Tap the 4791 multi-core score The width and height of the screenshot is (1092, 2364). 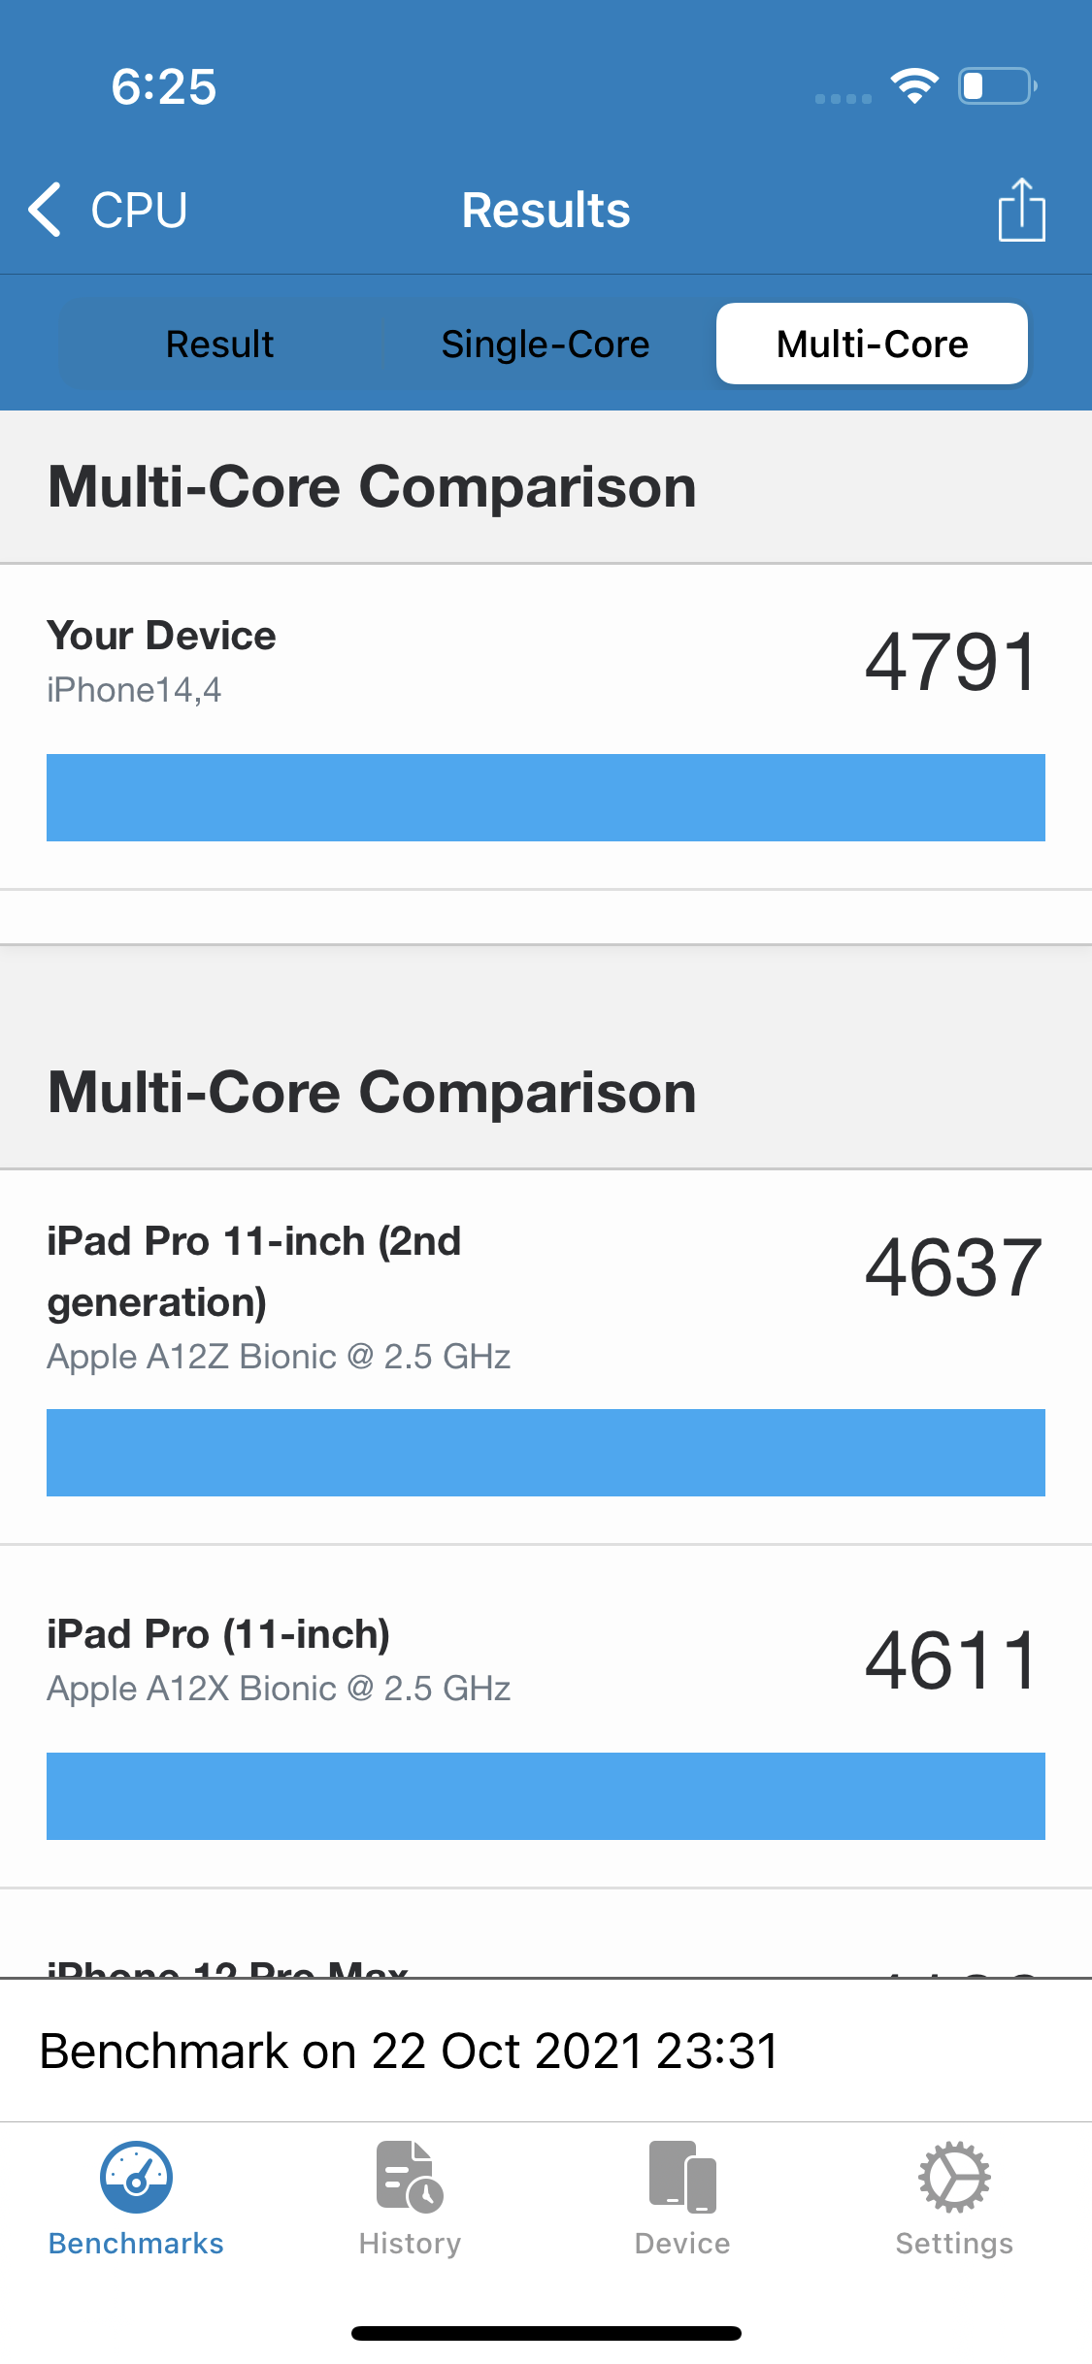952,662
